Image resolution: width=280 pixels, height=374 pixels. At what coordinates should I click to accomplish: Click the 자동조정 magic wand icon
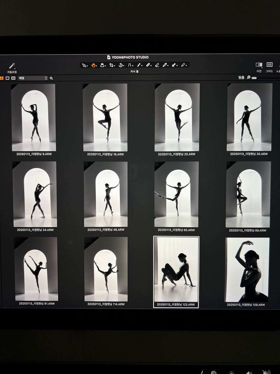point(12,66)
